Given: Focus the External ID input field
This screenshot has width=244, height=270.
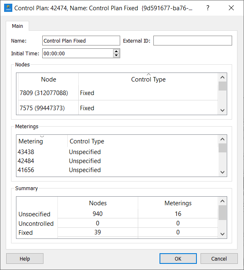Looking at the screenshot, I should click(x=193, y=41).
